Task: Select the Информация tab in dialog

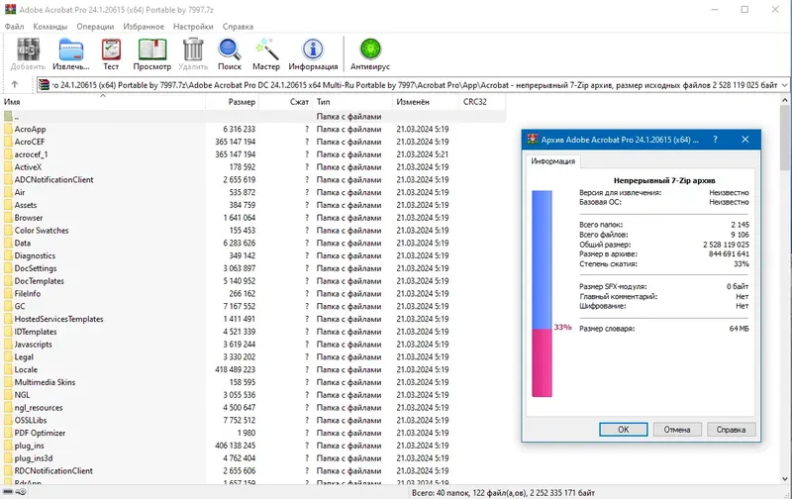Action: 553,161
